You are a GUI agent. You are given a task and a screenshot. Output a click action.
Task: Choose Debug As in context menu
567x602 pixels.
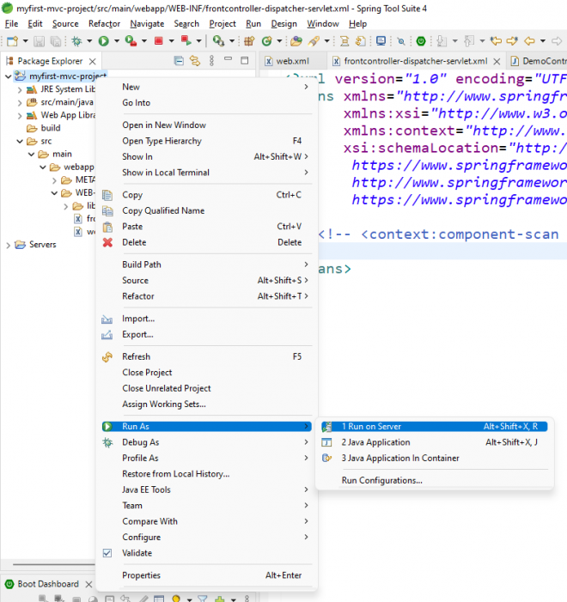207,442
